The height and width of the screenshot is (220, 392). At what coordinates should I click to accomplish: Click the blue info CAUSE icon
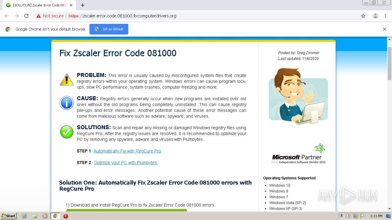point(66,103)
